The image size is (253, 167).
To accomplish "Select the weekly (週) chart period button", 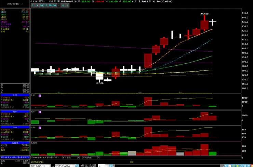I will tap(63, 5).
